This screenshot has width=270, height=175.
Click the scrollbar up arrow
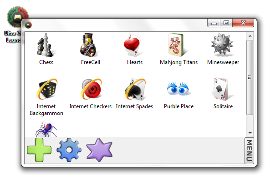pos(250,36)
